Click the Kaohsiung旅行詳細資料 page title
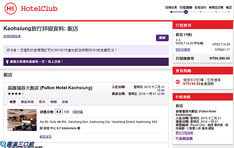The image size is (234, 148). click(x=41, y=28)
